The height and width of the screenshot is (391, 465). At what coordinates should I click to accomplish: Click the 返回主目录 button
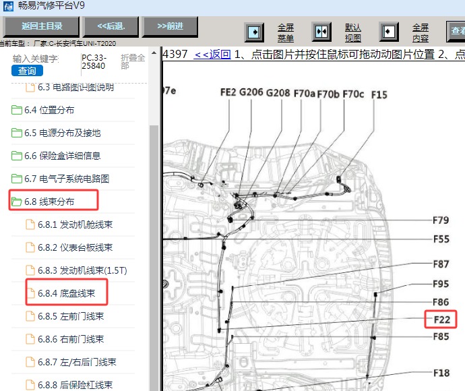[42, 26]
